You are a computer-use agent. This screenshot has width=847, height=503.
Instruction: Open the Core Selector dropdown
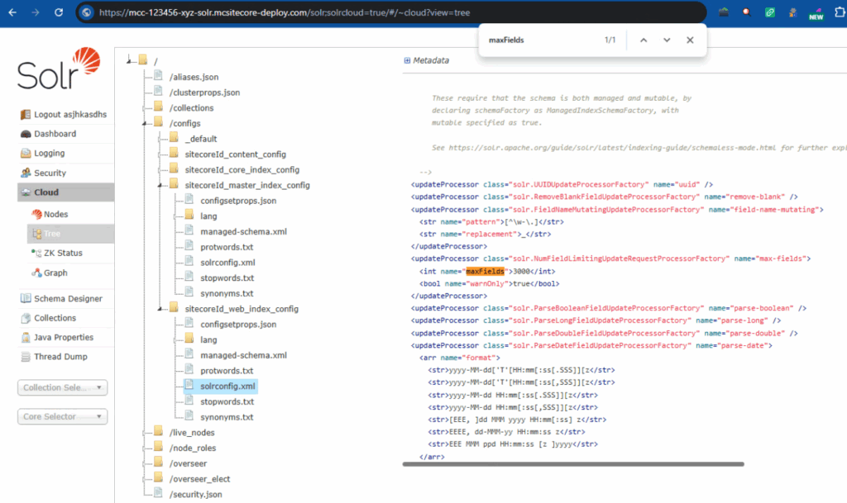click(x=63, y=417)
